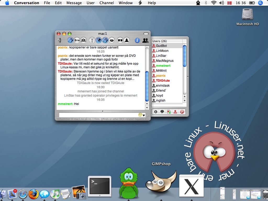Viewport: 268px width, 201px height.
Task: Toggle the topic-protection notepad mode button
Action: [70, 40]
